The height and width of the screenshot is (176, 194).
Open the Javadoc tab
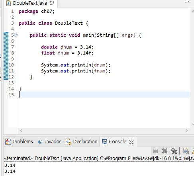point(50,142)
